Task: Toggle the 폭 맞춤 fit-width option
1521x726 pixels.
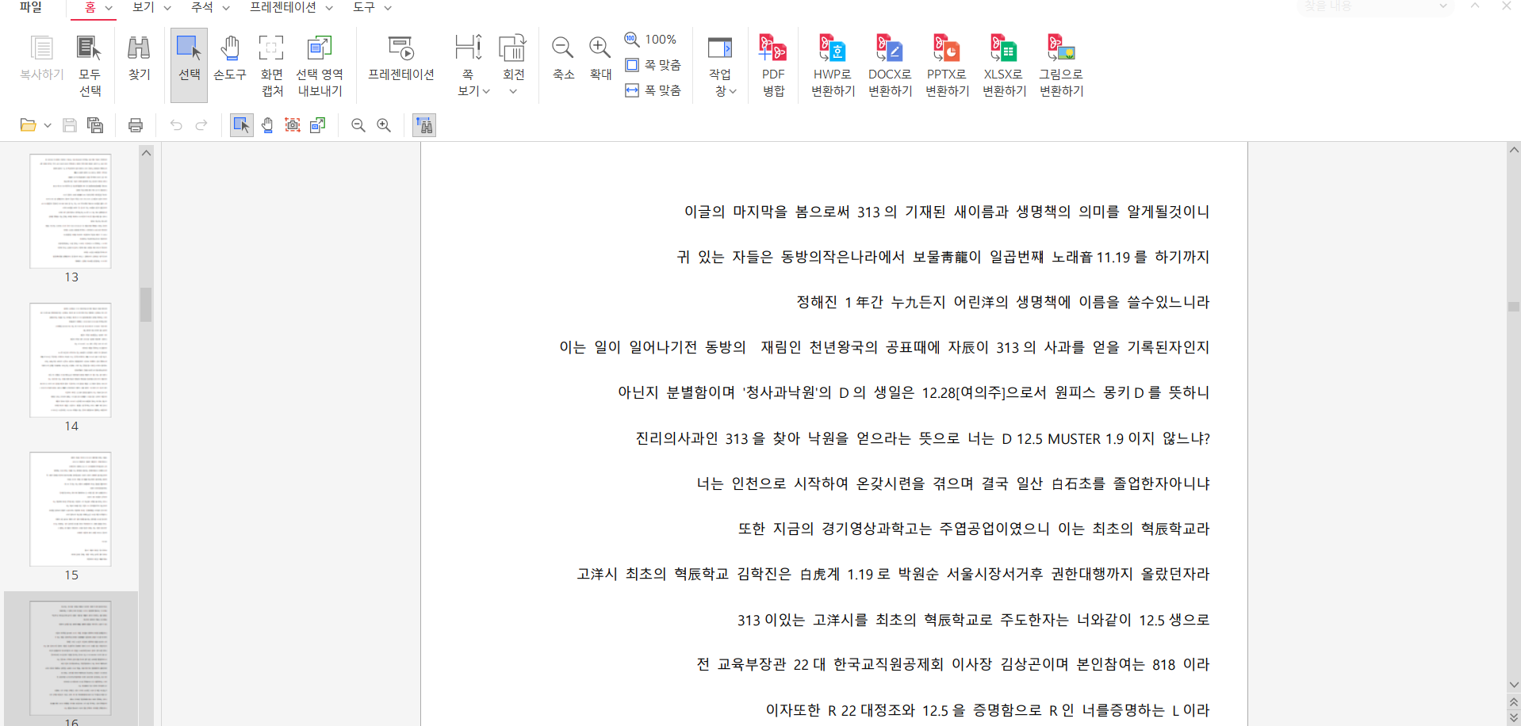Action: 653,90
